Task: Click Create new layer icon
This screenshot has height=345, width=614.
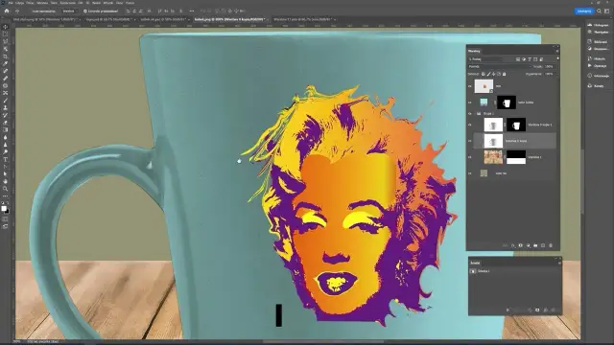Action: pyautogui.click(x=543, y=245)
